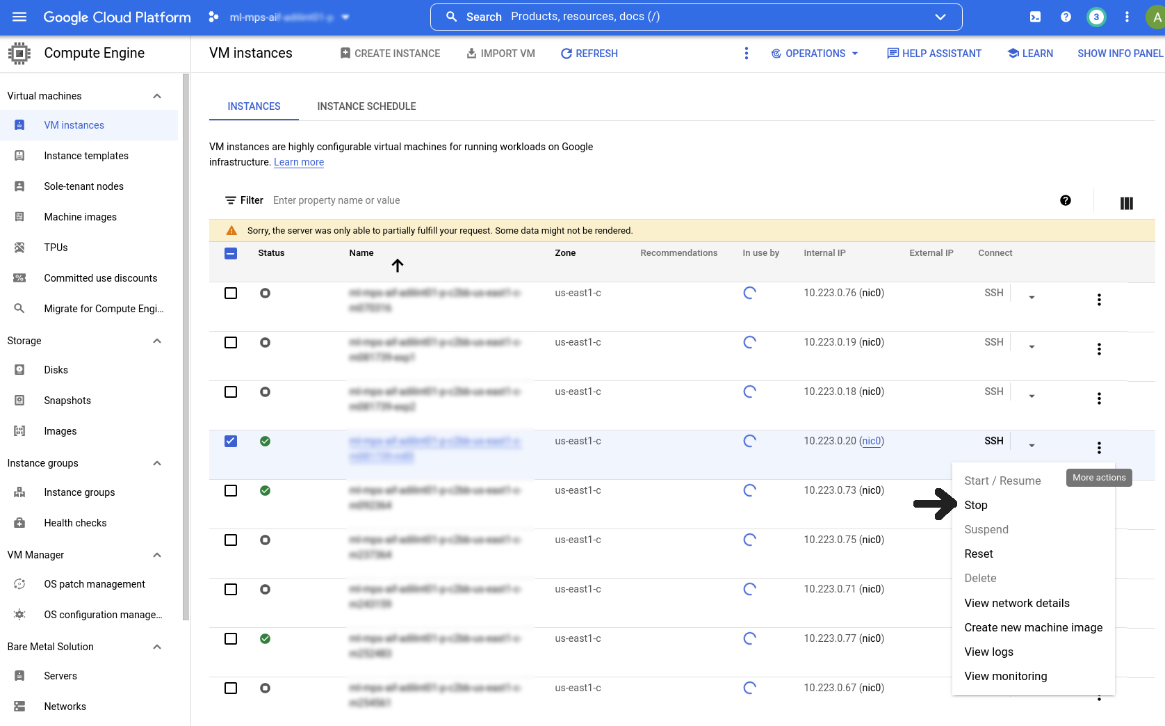Activate Cloud Shell terminal icon

point(1035,17)
